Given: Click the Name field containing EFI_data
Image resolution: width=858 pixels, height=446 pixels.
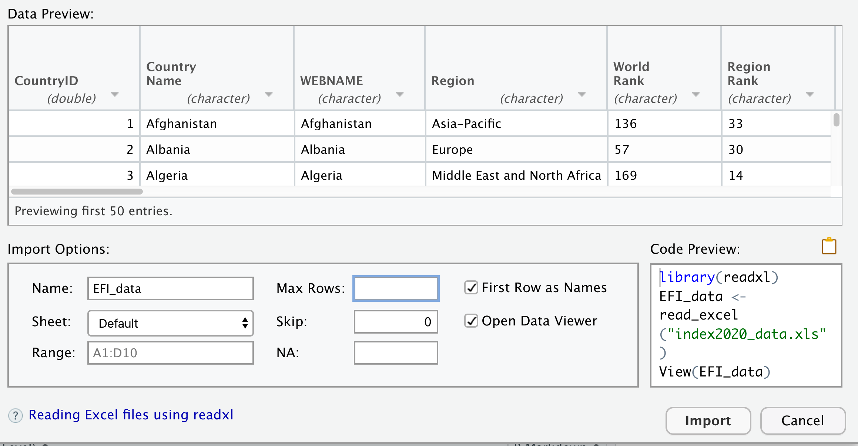Looking at the screenshot, I should coord(170,288).
